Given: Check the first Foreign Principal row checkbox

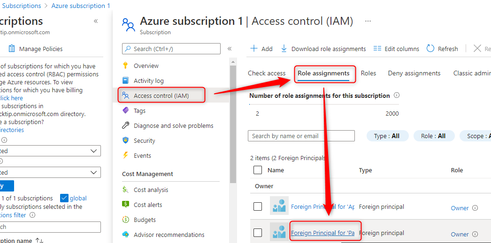Looking at the screenshot, I should (257, 206).
